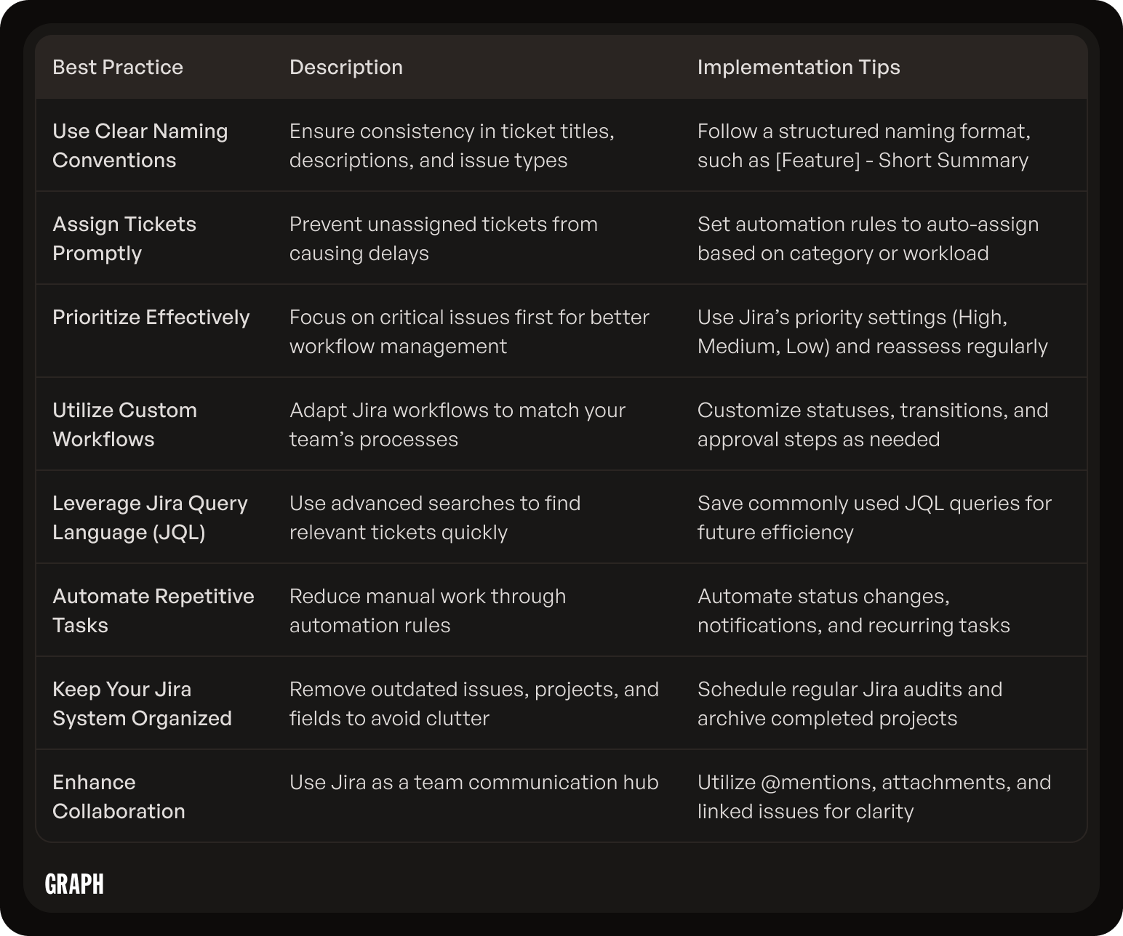Click 'Prevent unassigned tickets from causing delays'
The width and height of the screenshot is (1123, 936).
point(444,238)
